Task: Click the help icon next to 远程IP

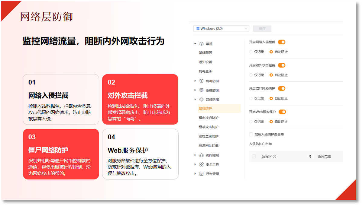Action: [274, 157]
